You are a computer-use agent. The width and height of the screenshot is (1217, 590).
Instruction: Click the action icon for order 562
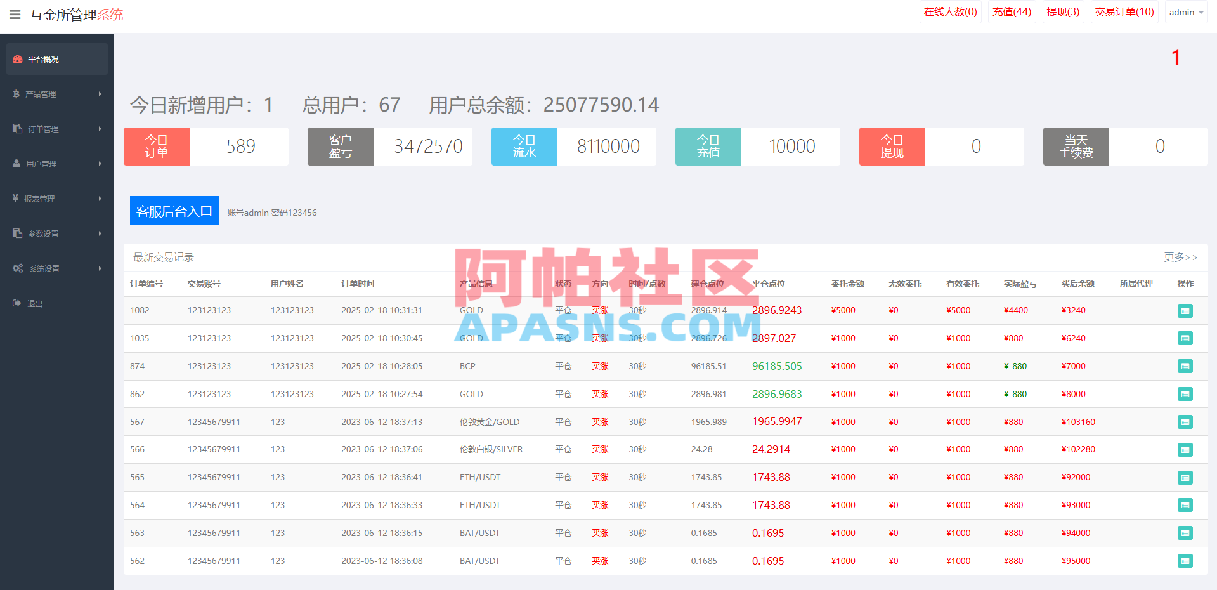(1185, 561)
